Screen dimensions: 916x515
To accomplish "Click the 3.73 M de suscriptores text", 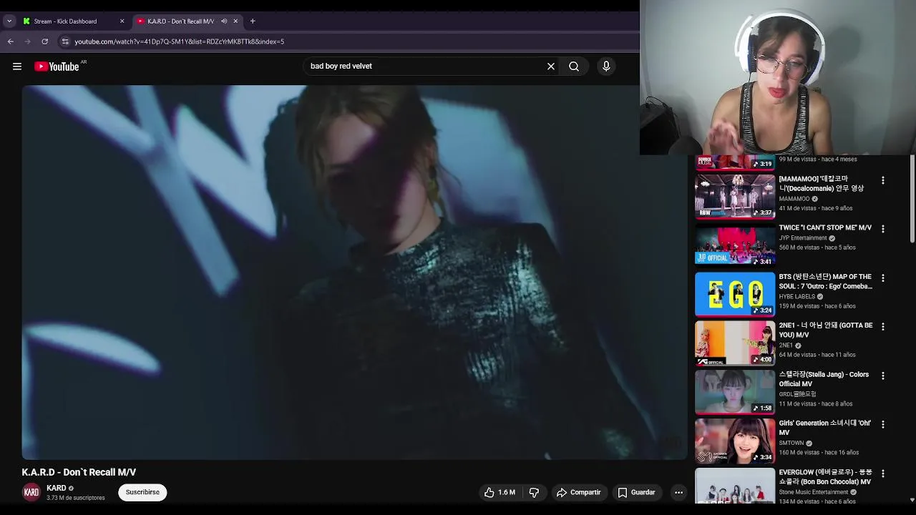I will [75, 498].
